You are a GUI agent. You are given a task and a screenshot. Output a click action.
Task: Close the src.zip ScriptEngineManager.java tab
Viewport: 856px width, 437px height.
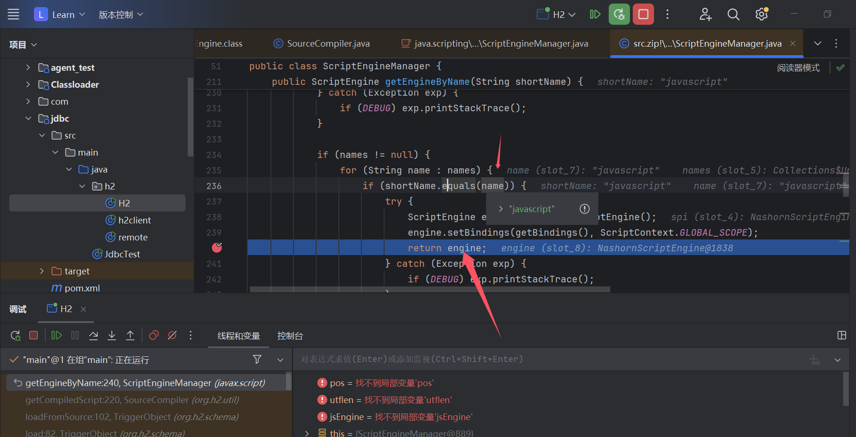coord(793,43)
